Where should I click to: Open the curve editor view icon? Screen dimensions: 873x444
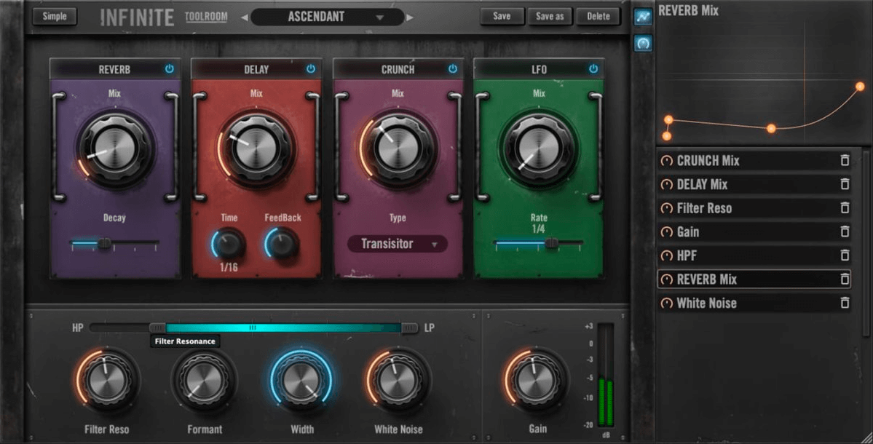click(642, 17)
